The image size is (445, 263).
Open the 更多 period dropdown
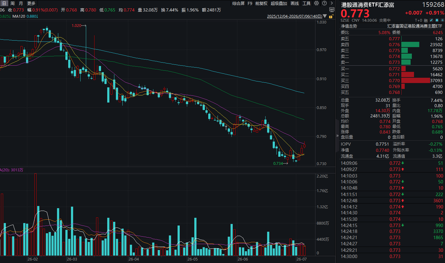pos(31,3)
